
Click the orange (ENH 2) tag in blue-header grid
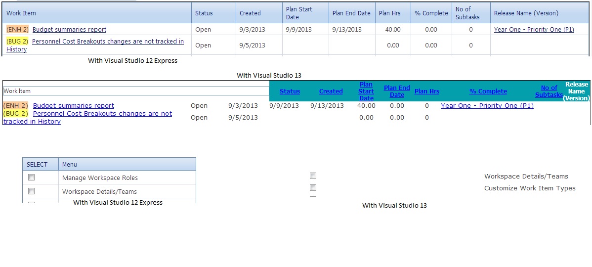(17, 30)
